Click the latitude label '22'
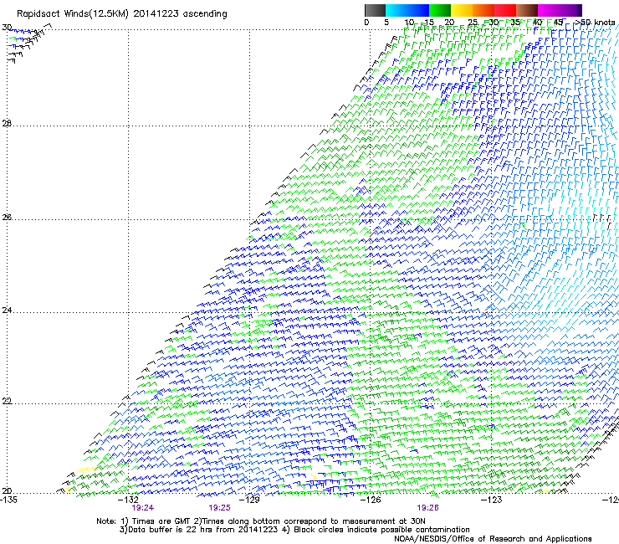The width and height of the screenshot is (619, 544). (7, 401)
